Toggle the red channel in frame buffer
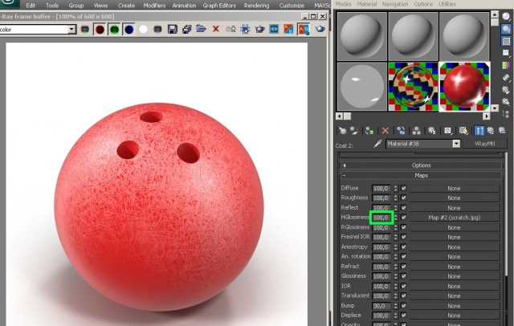Image resolution: width=514 pixels, height=326 pixels. pyautogui.click(x=100, y=30)
